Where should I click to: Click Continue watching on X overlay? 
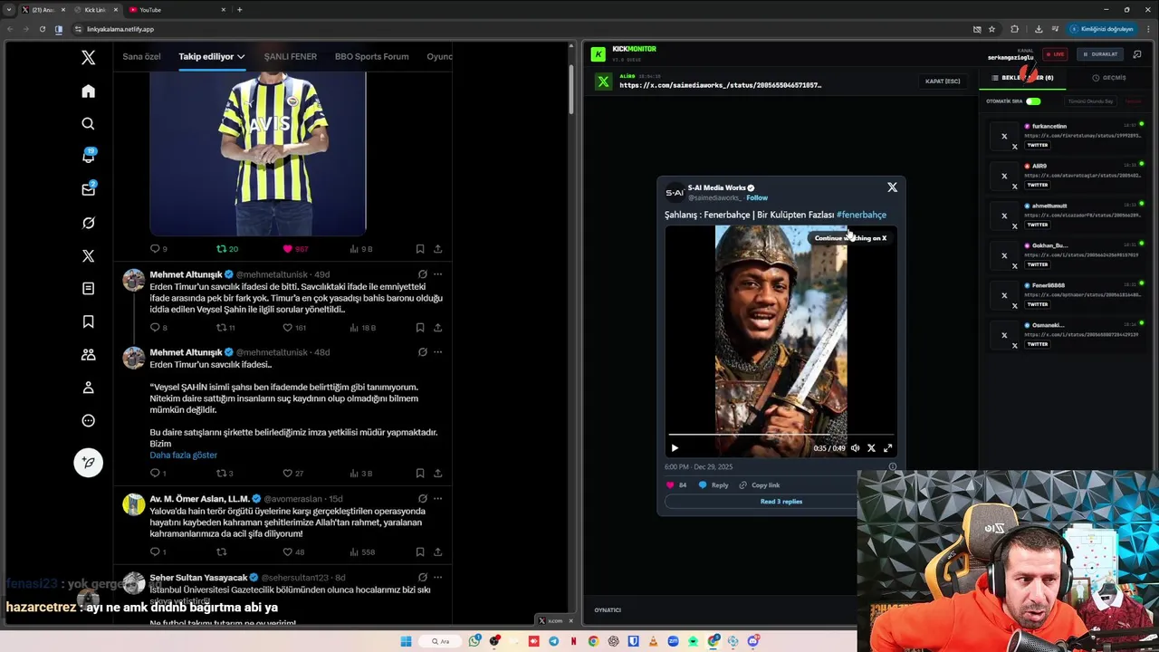850,238
